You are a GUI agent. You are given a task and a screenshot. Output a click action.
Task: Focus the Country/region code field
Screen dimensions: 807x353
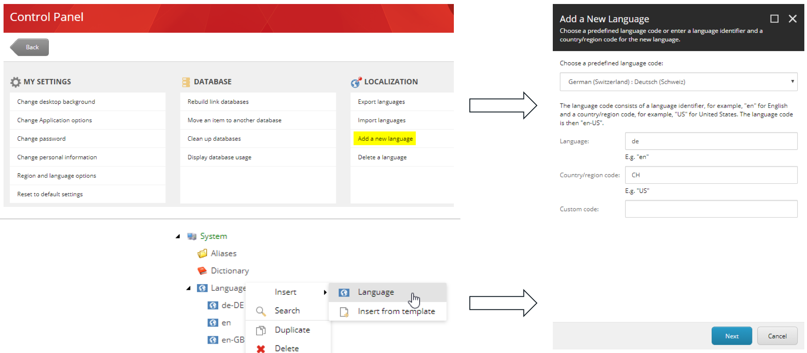tap(711, 175)
